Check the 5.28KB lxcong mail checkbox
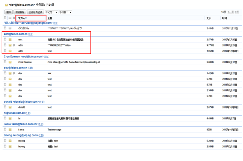The height and width of the screenshot is (161, 243). 5,141
